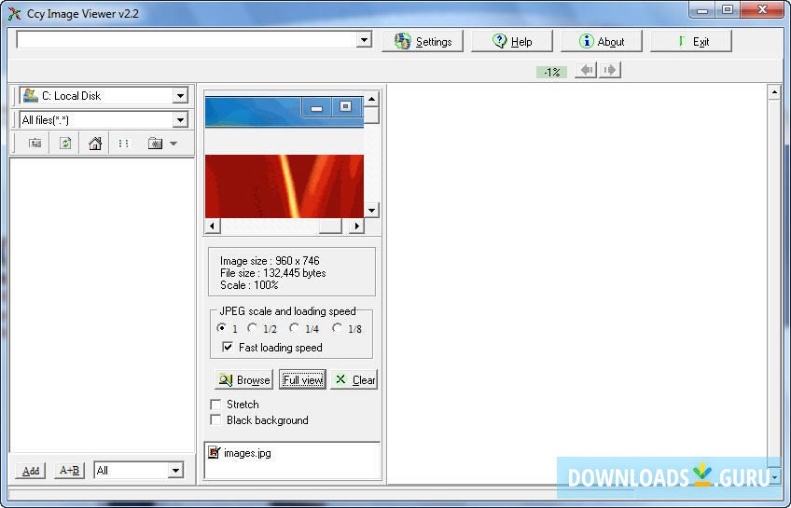Click the C: Local Disk drive icon
This screenshot has width=791, height=508.
[30, 95]
